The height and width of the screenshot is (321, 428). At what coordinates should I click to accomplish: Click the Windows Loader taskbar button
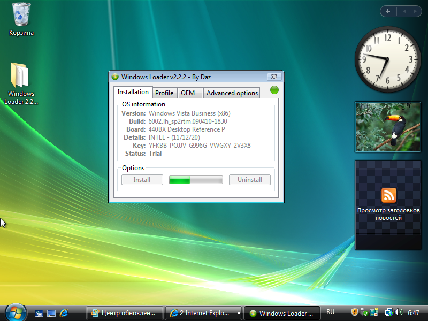click(282, 314)
